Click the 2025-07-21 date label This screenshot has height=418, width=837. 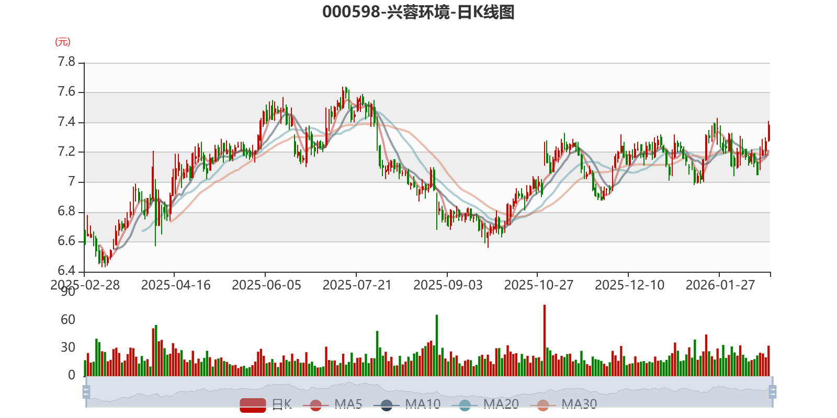click(357, 285)
